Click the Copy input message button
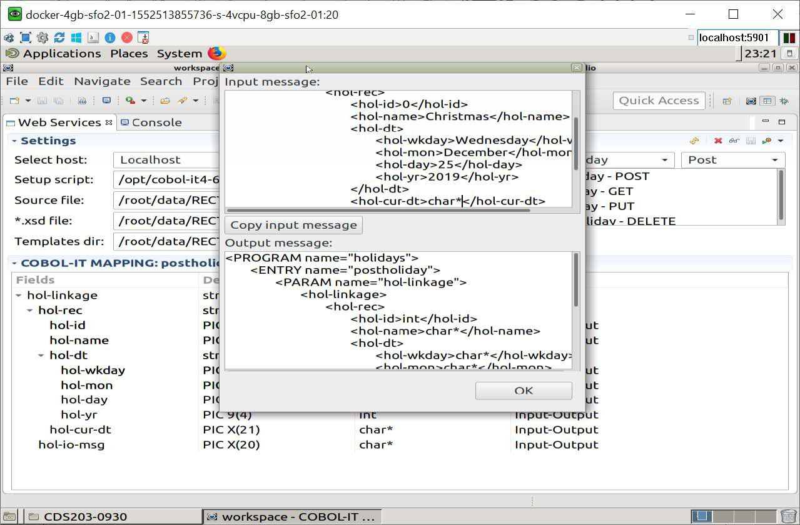The image size is (800, 525). (293, 225)
